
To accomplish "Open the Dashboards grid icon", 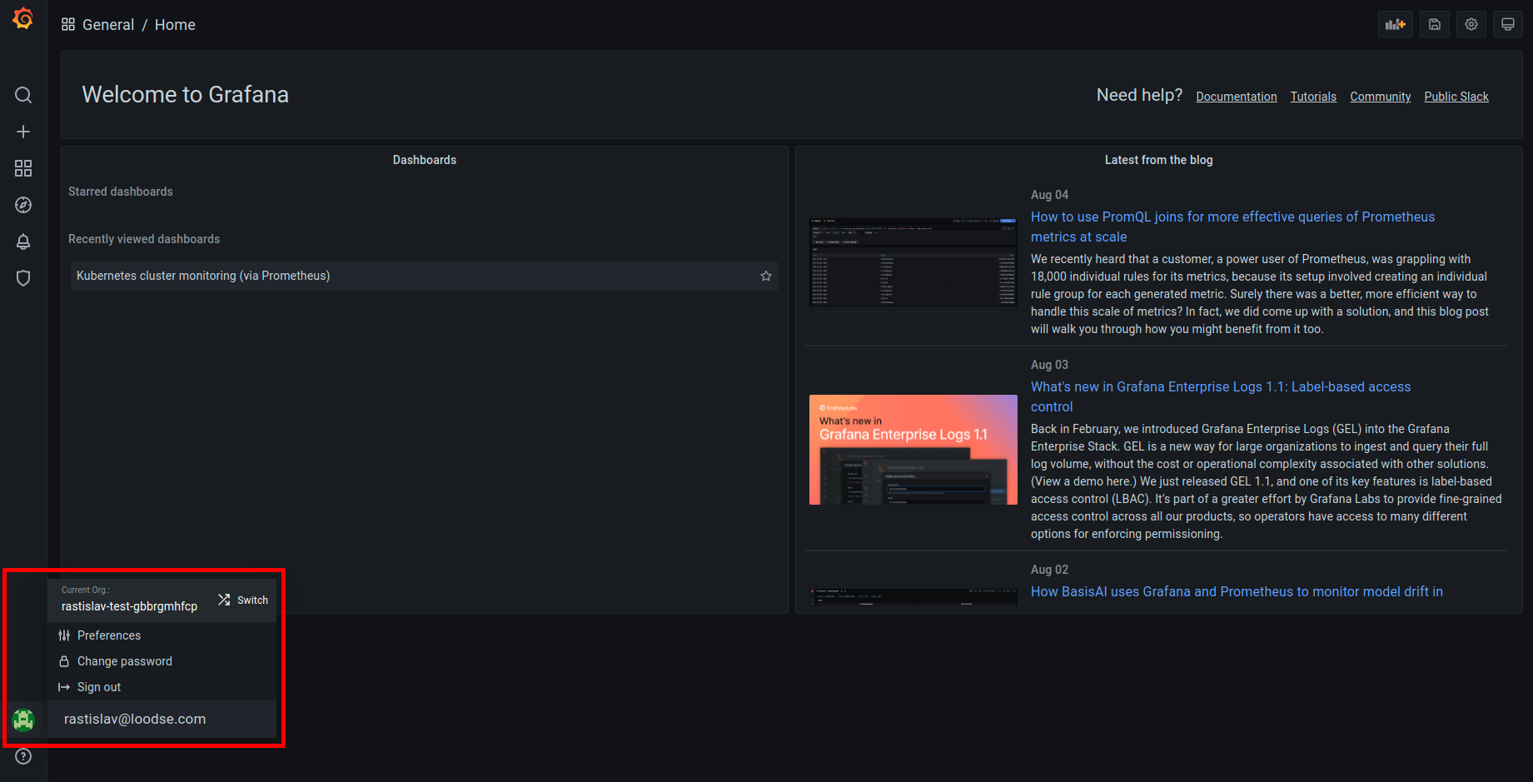I will click(x=22, y=167).
